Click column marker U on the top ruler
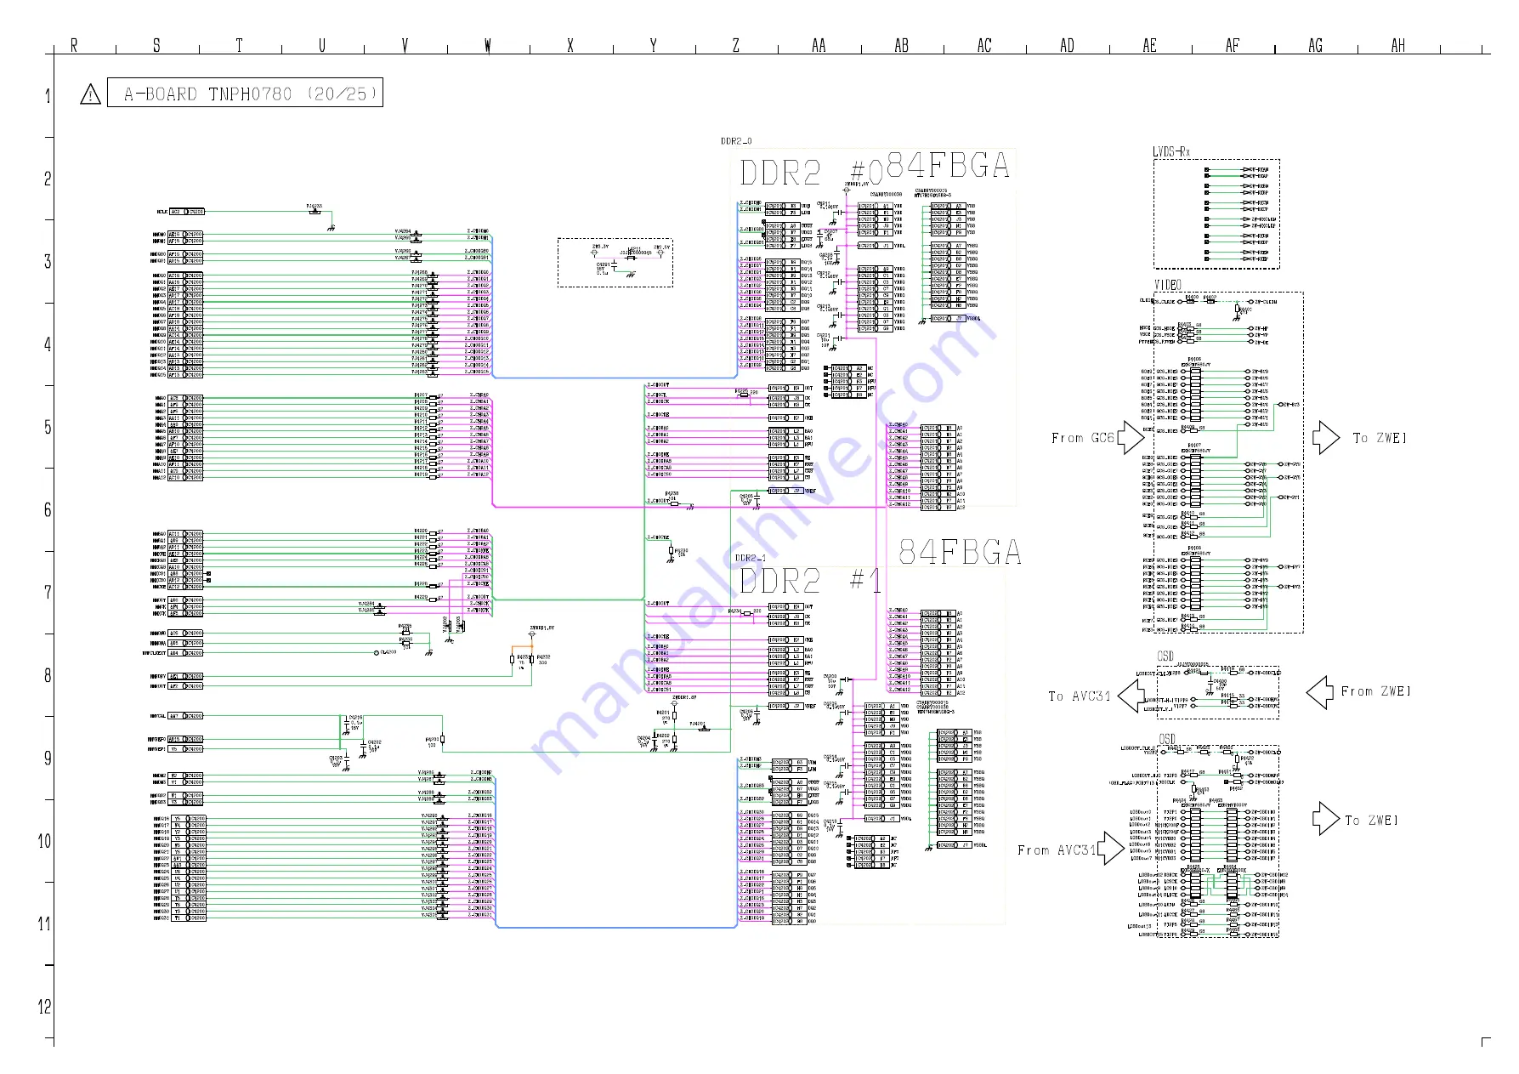The height and width of the screenshot is (1074, 1519). 322,45
